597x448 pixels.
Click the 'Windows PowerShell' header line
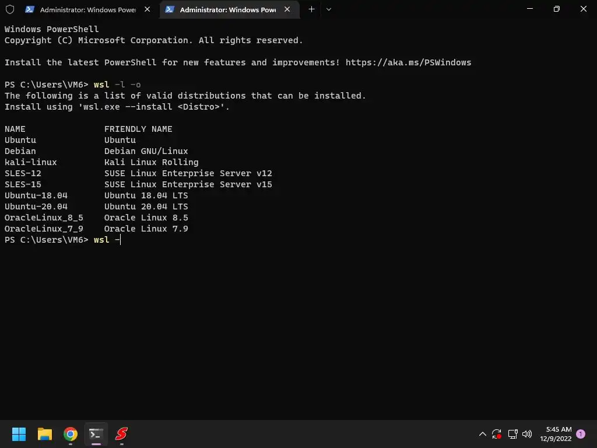click(x=51, y=29)
